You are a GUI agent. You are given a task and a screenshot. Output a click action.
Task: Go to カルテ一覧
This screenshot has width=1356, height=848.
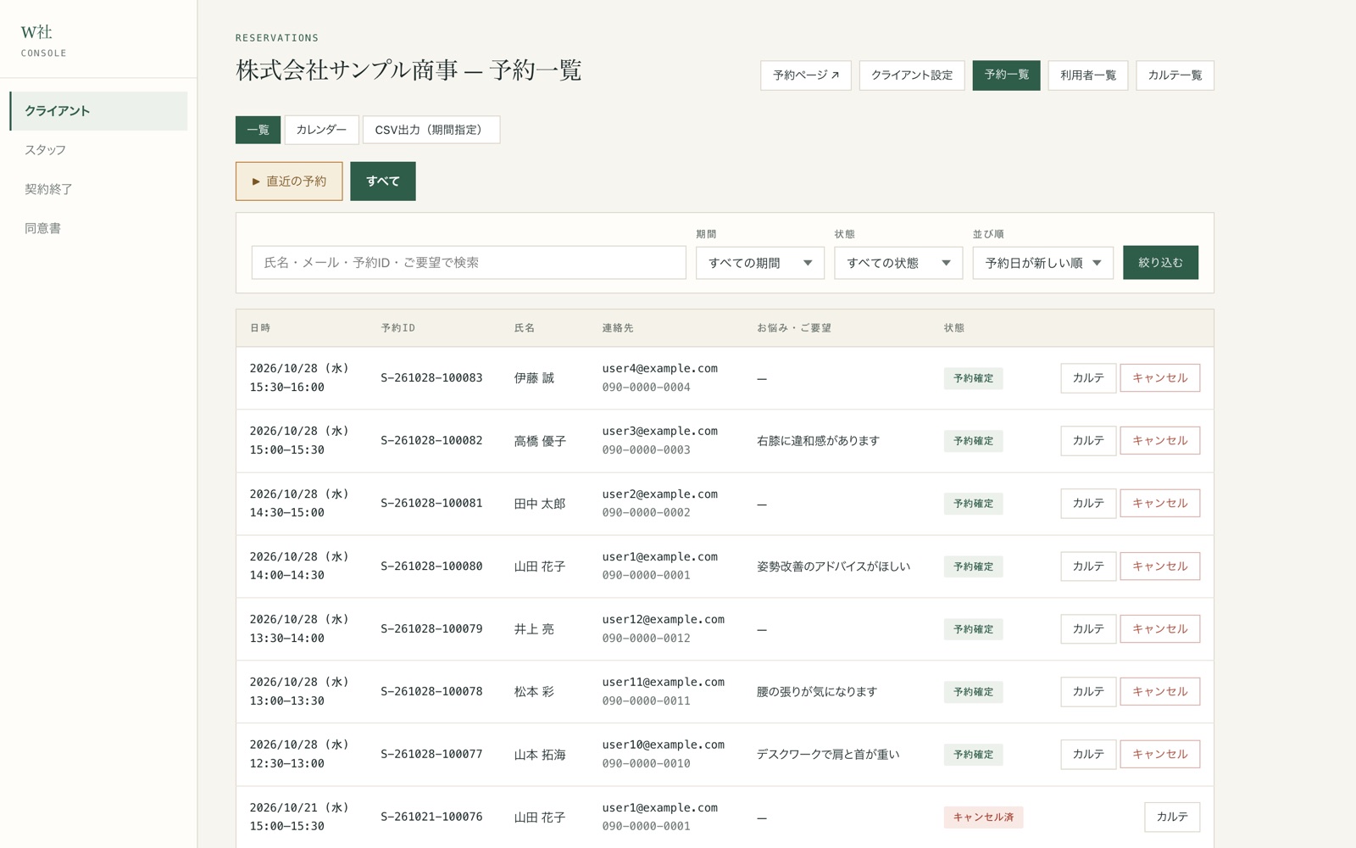coord(1175,75)
